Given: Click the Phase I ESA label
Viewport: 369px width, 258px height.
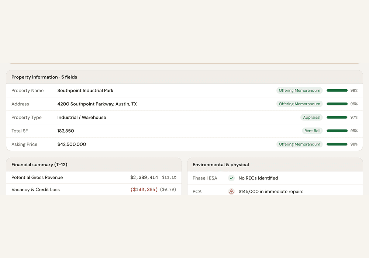Looking at the screenshot, I should [205, 178].
